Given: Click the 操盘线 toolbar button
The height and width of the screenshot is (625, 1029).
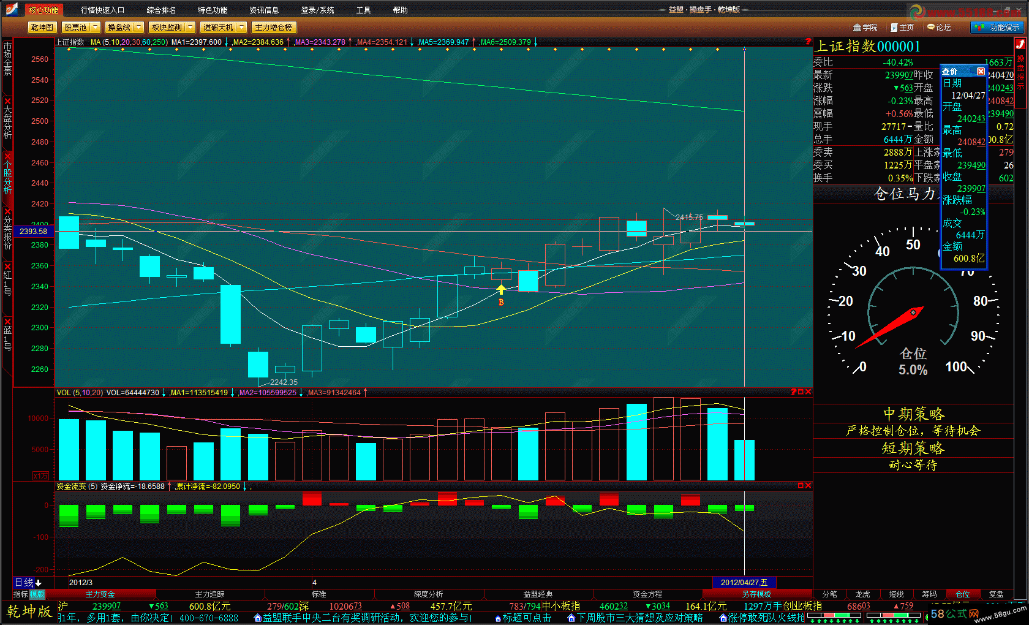Looking at the screenshot, I should [x=119, y=28].
